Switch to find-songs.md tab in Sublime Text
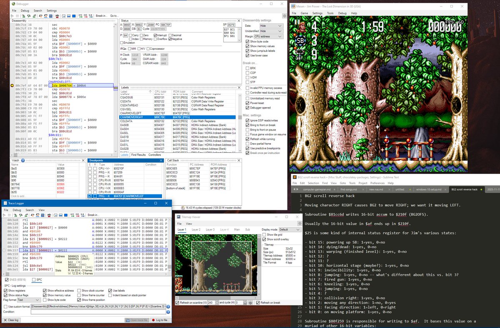Screen dimensions: 500x328 349,189
